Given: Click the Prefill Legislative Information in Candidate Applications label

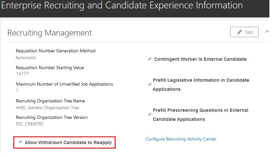Looking at the screenshot, I should [201, 85].
